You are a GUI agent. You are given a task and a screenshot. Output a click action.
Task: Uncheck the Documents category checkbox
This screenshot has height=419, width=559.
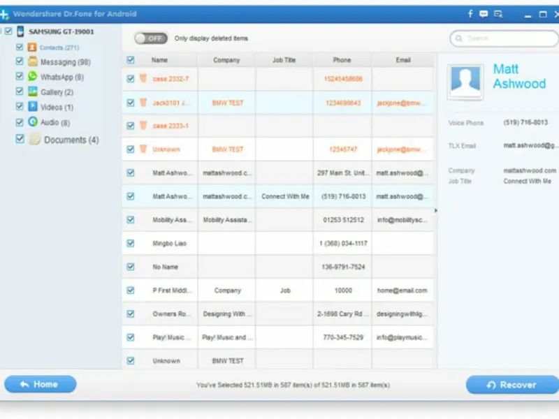(20, 139)
